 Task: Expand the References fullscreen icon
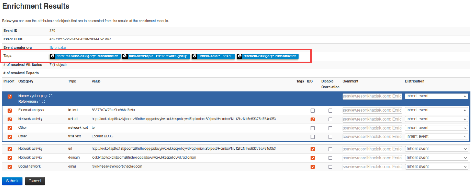[43, 102]
